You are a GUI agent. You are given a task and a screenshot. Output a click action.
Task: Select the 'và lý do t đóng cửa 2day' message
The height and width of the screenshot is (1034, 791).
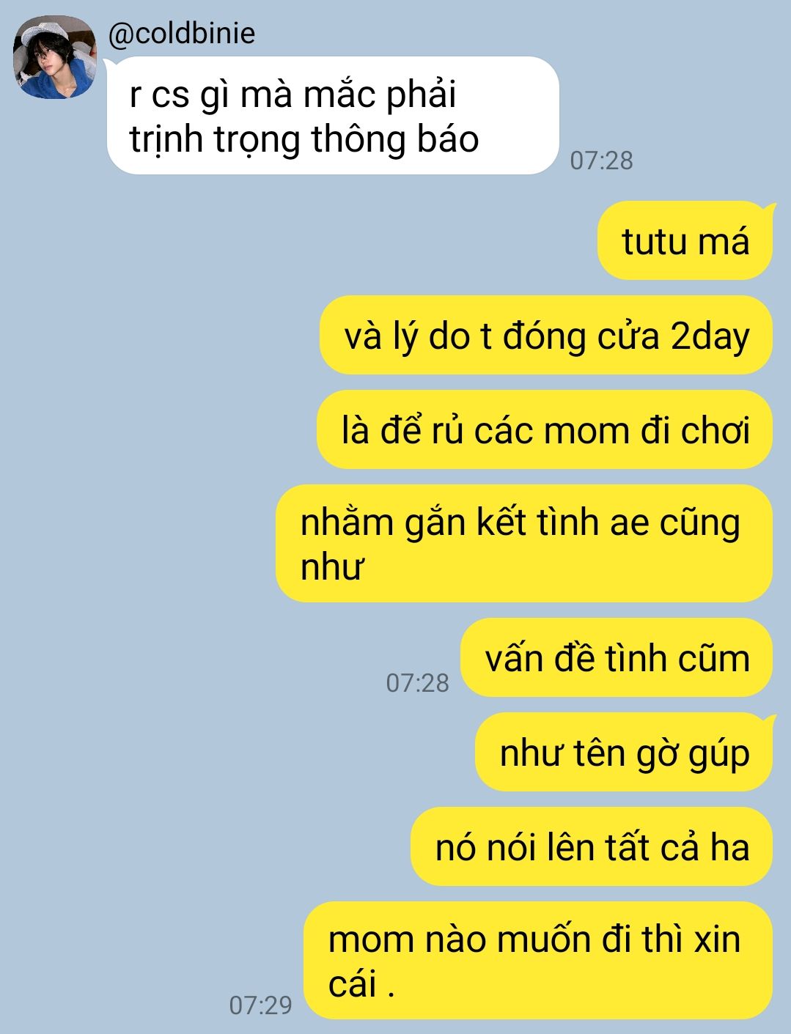click(546, 336)
